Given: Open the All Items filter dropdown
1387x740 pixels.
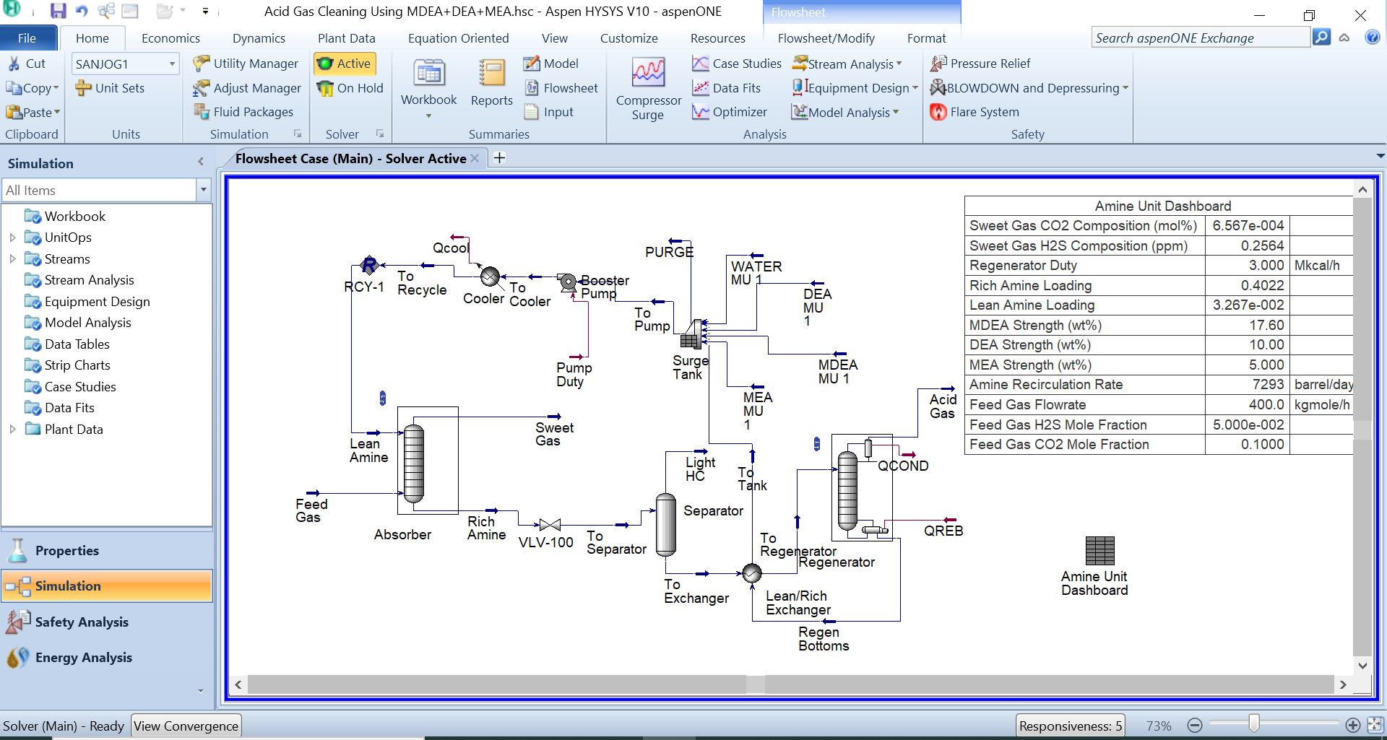Looking at the screenshot, I should 203,191.
